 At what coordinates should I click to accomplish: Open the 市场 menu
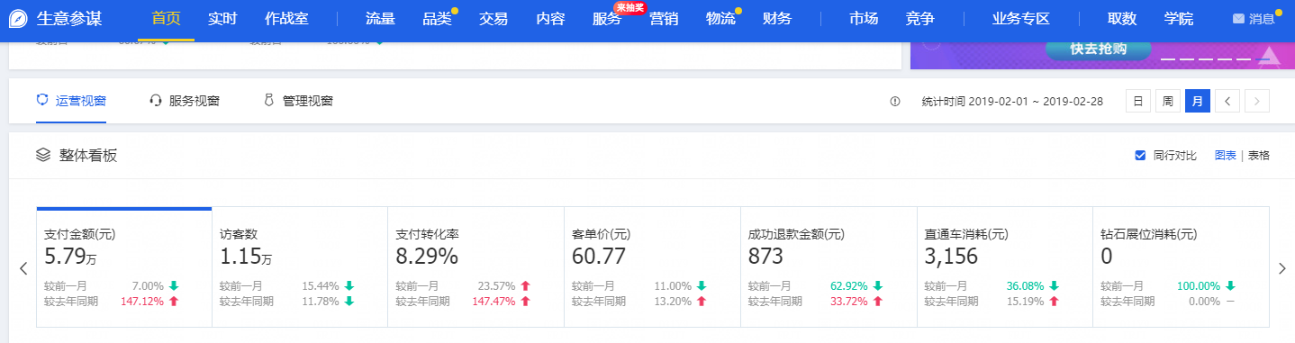tap(864, 19)
